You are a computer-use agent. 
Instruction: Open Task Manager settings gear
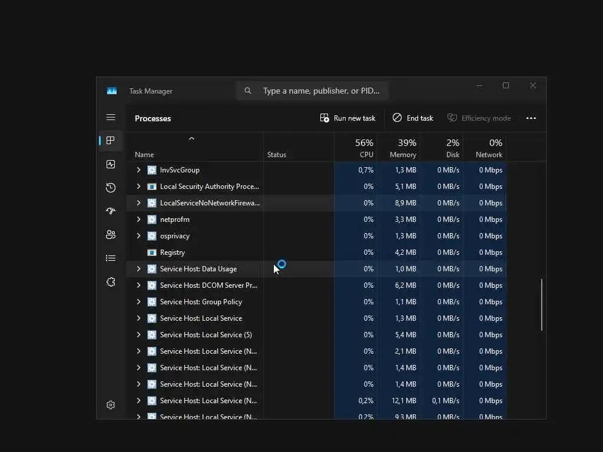111,405
